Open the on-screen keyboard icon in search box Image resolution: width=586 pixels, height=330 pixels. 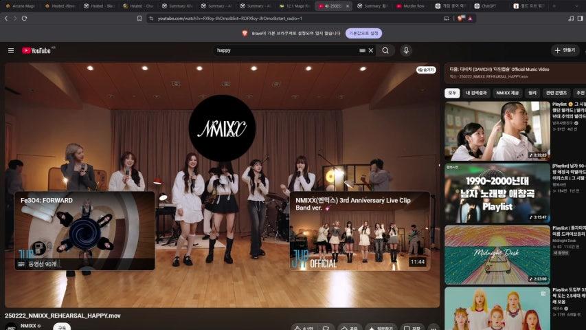tap(362, 50)
